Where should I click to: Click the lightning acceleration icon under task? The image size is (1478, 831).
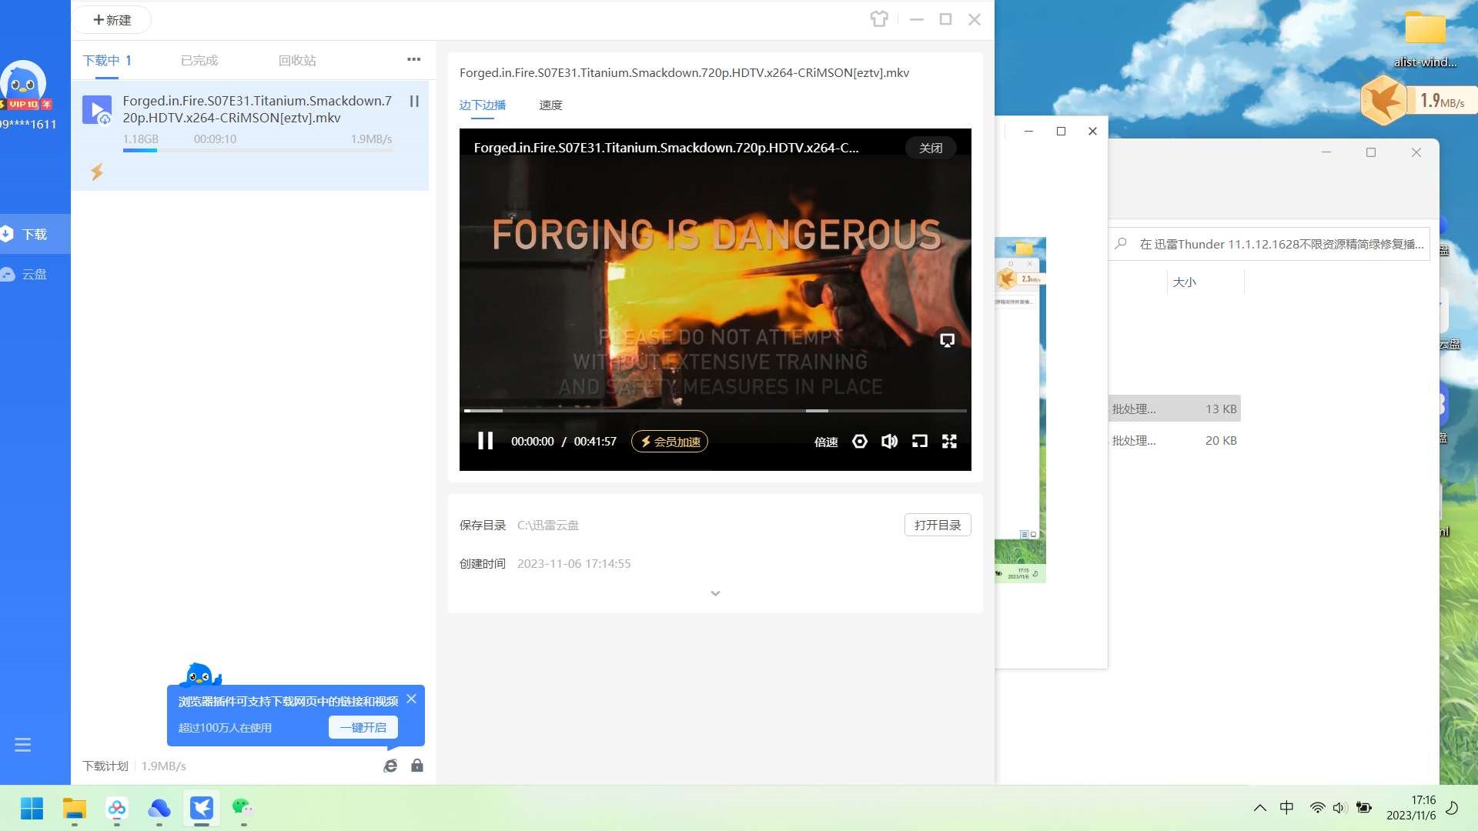(x=97, y=172)
